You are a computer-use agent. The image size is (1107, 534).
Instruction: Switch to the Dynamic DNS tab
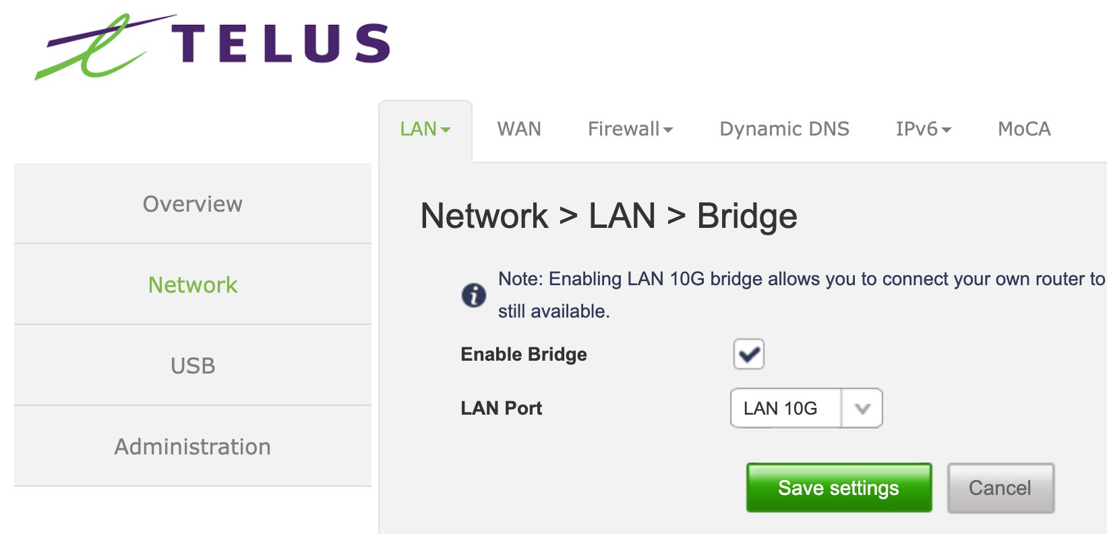coord(783,129)
